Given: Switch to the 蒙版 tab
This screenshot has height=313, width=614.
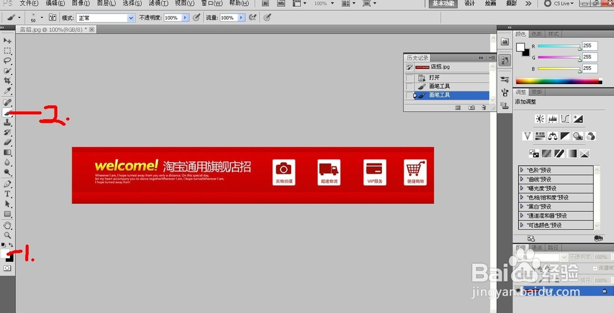Looking at the screenshot, I should click(537, 92).
